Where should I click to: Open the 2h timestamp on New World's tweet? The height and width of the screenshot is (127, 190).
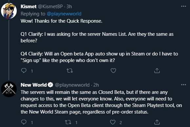point(96,85)
